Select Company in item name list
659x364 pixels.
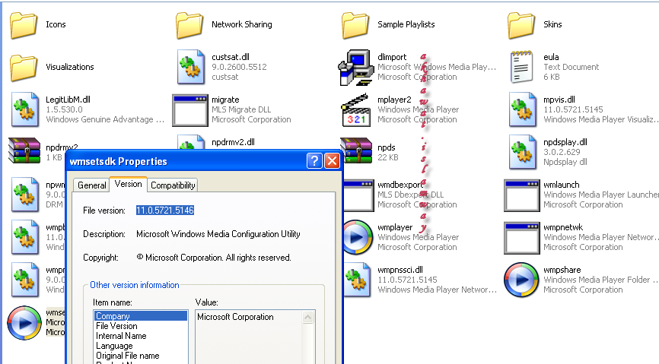[141, 315]
